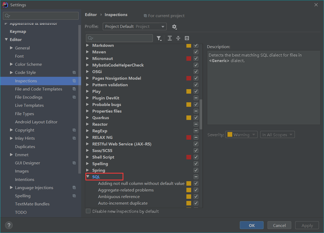Click the per-project icon beside File Encodings
Image resolution: width=324 pixels, height=233 pixels.
click(x=74, y=97)
